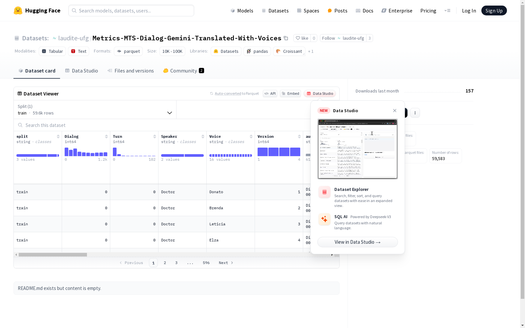Viewport: 525px width, 328px height.
Task: Sort by the split column arrows
Action: 58,136
